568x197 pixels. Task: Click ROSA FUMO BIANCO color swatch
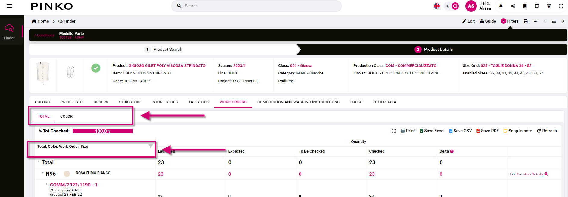pyautogui.click(x=67, y=174)
